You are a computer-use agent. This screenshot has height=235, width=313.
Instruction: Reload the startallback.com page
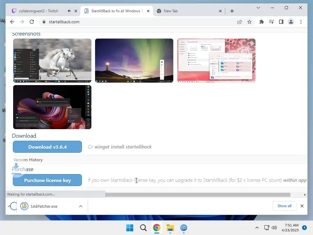pos(32,22)
